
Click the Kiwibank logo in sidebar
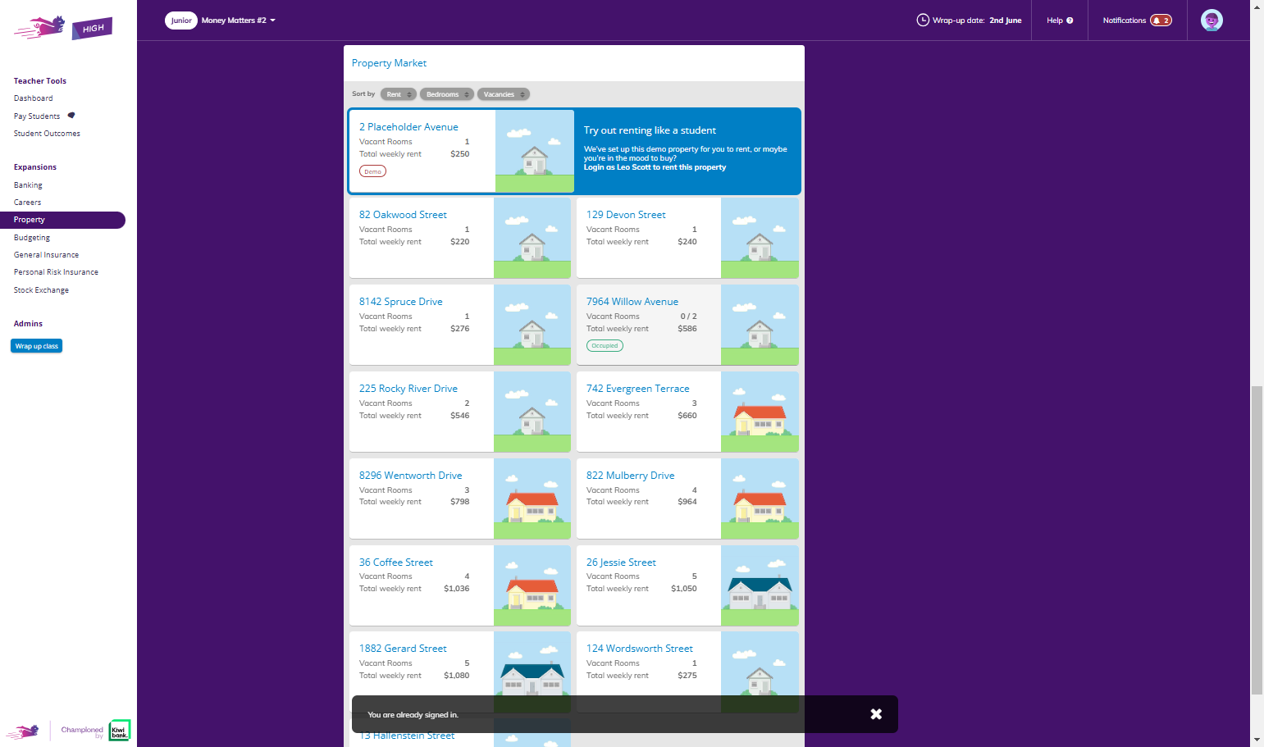pyautogui.click(x=120, y=730)
